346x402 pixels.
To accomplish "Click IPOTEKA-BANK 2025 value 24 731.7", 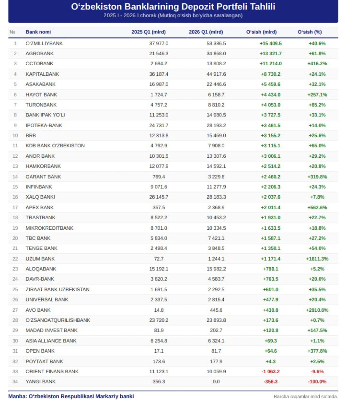I will pos(159,125).
